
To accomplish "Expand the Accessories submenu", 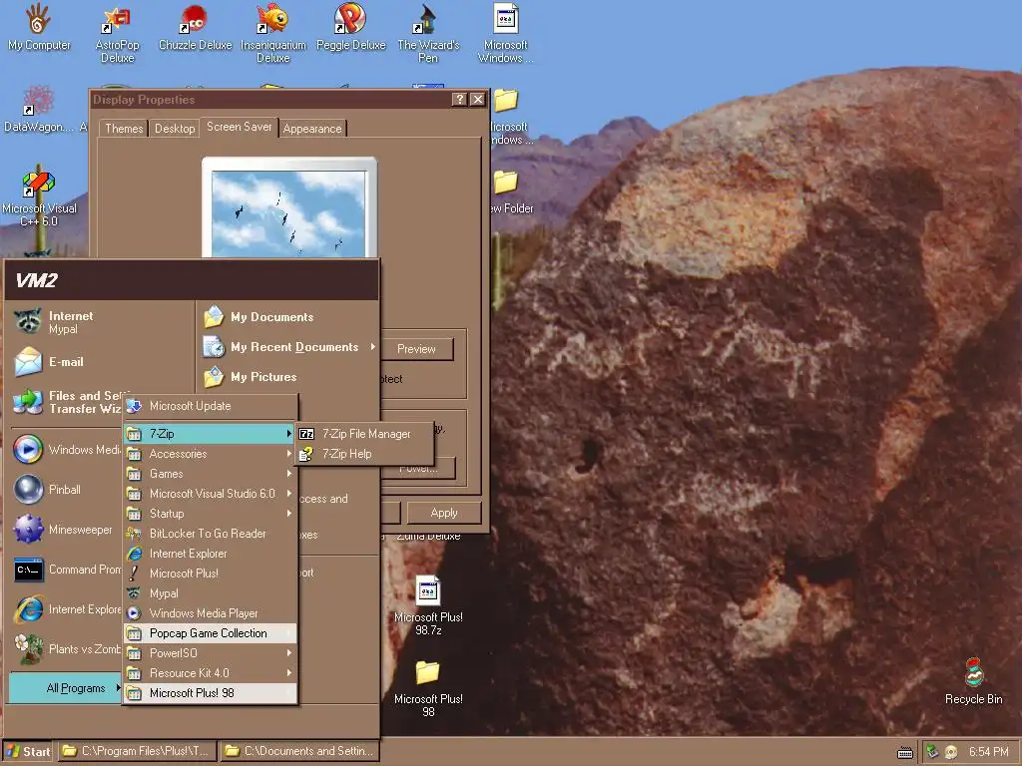I will point(210,454).
